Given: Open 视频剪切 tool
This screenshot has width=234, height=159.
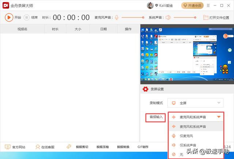Looking at the screenshot, I should pyautogui.click(x=82, y=147).
